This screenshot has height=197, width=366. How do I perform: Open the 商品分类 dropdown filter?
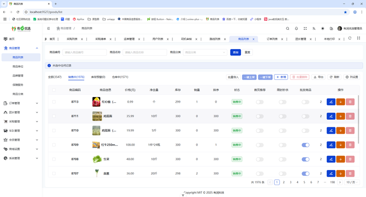[205, 52]
